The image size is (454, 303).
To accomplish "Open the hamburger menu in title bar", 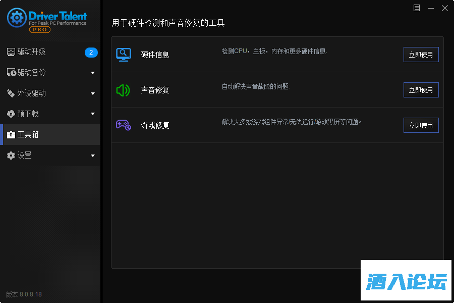I will (417, 8).
